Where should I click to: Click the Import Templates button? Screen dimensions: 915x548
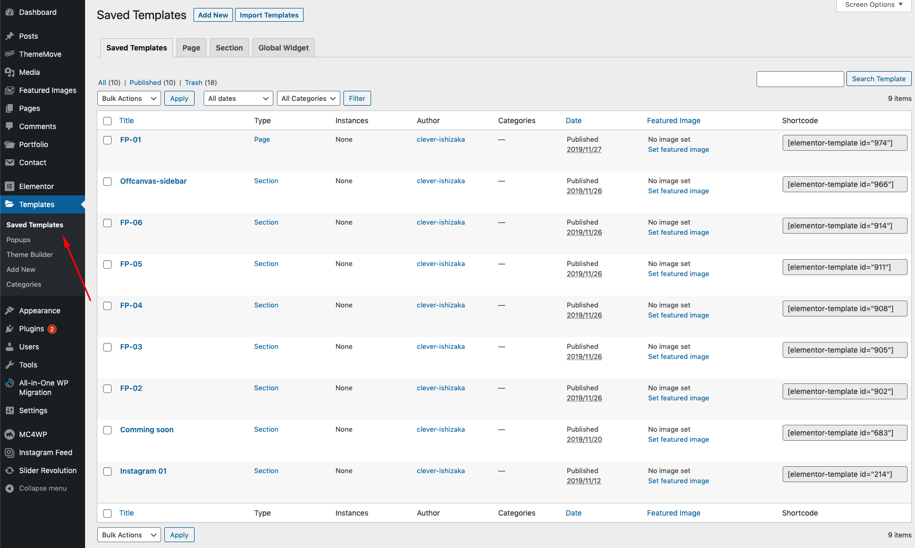tap(269, 15)
